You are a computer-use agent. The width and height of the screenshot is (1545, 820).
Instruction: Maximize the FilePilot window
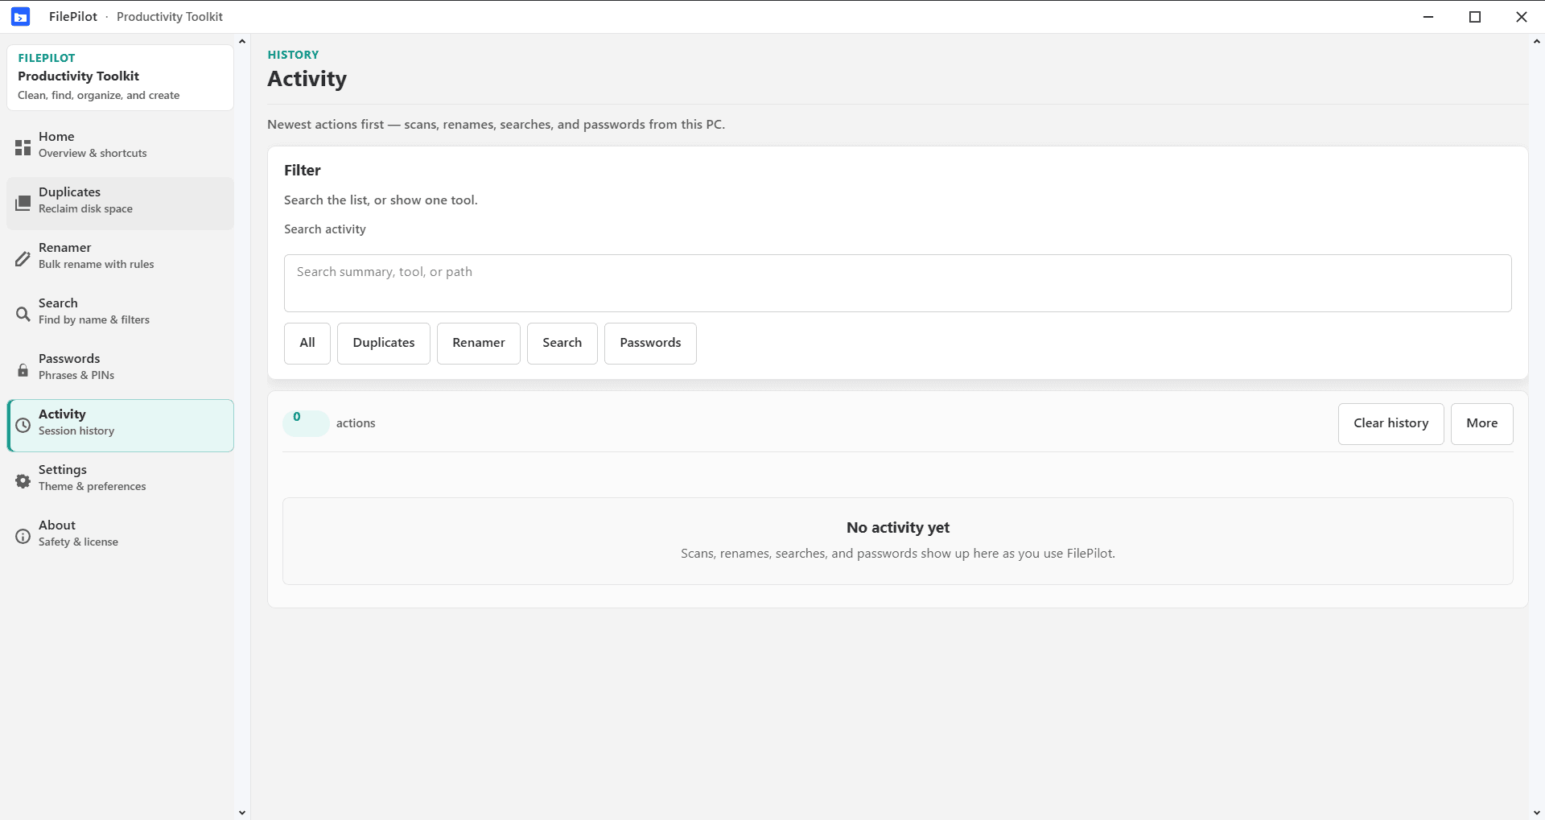click(x=1475, y=17)
